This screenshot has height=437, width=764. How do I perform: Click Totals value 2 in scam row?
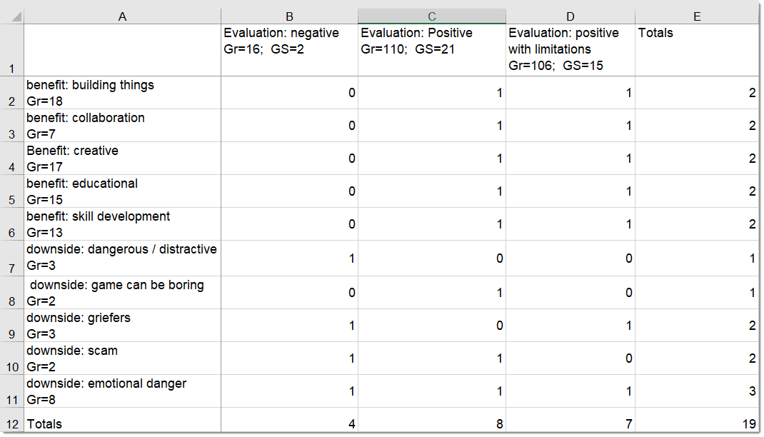698,358
